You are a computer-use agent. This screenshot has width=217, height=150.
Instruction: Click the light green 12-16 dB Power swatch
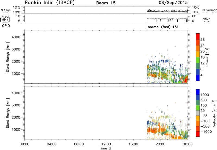click(x=198, y=60)
